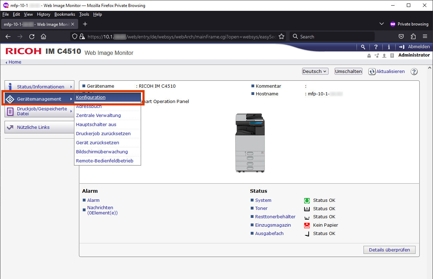This screenshot has height=279, width=433.
Task: Open the header info icon
Action: point(389,47)
